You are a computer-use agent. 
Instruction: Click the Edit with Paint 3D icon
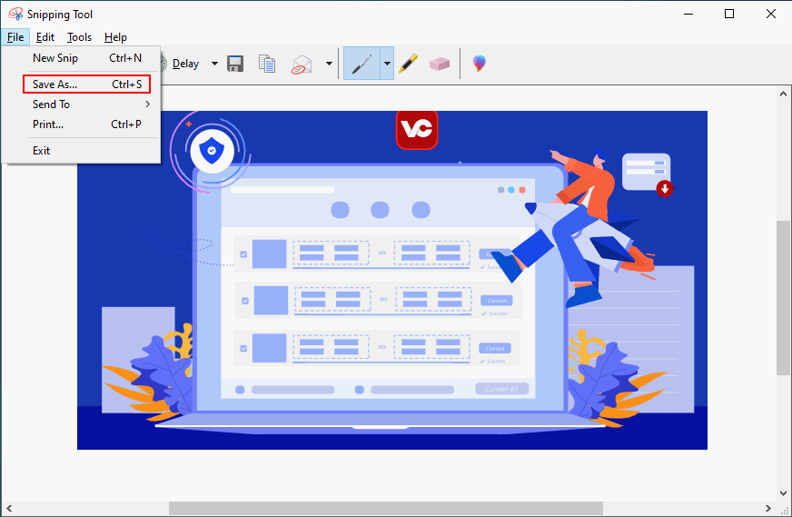click(479, 64)
